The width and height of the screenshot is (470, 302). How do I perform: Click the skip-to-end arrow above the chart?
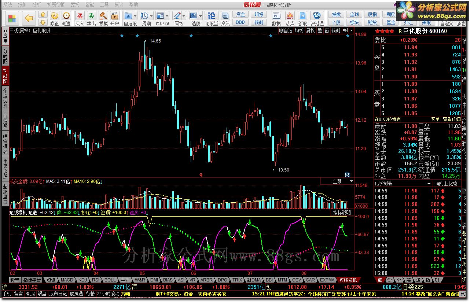coord(345,31)
